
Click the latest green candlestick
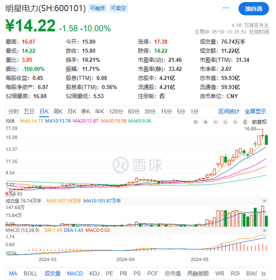tap(266, 140)
